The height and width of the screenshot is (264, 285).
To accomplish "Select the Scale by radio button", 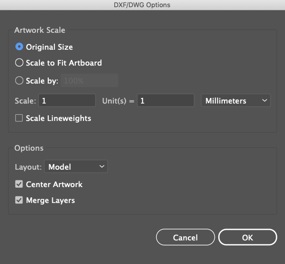I will point(19,80).
